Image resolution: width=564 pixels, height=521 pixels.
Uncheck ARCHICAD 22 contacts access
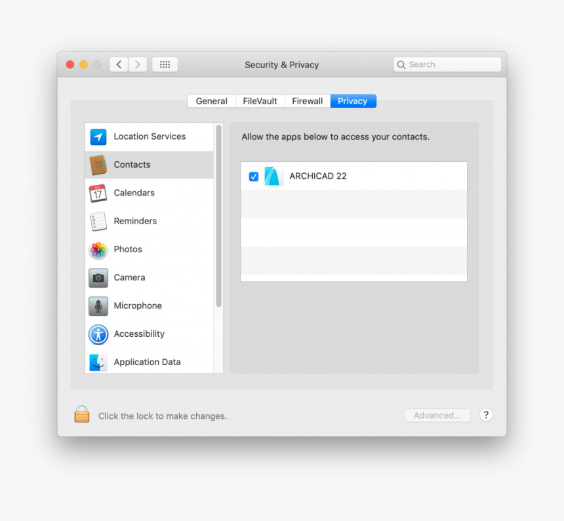tap(253, 176)
